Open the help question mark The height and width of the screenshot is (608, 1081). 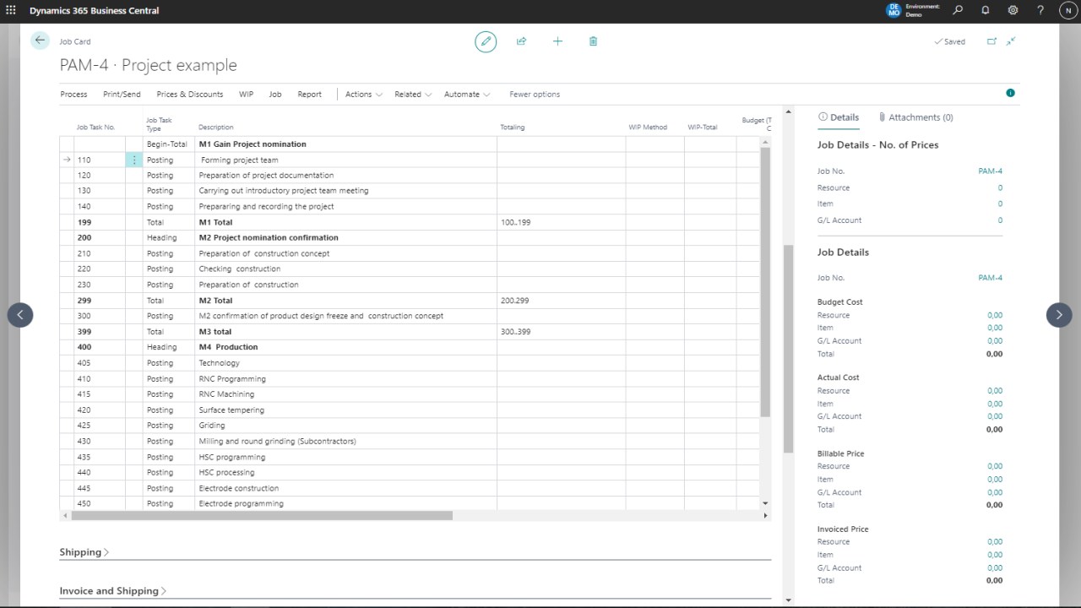1040,11
